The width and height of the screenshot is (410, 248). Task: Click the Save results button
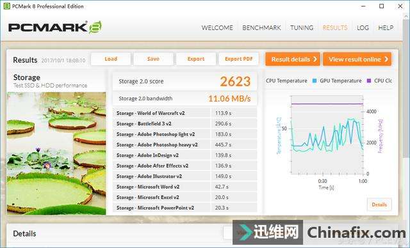point(153,59)
